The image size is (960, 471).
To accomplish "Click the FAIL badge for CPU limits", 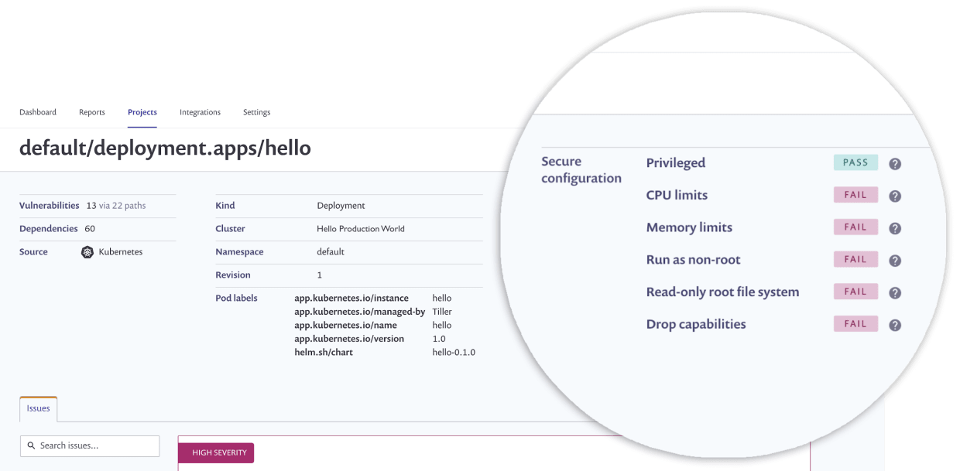I will [x=855, y=195].
